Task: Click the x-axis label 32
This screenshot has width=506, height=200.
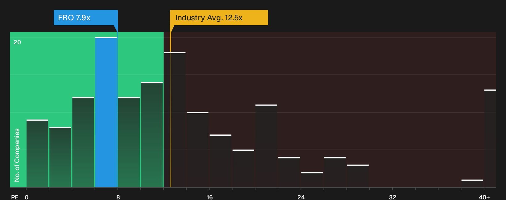Action: click(x=392, y=197)
